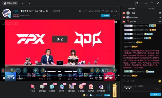
Task: Switch to the ranking tab beside 大航海
Action: pos(131,9)
